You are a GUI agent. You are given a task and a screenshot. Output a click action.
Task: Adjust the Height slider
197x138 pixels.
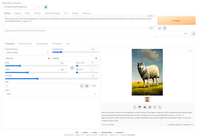(36, 73)
